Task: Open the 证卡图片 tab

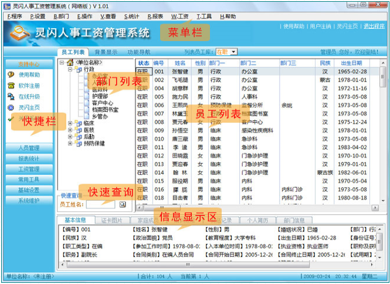Action: coord(112,221)
